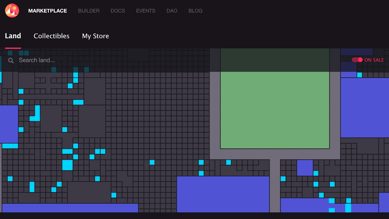Open the EVENTS link
This screenshot has height=219, width=389.
coord(146,11)
